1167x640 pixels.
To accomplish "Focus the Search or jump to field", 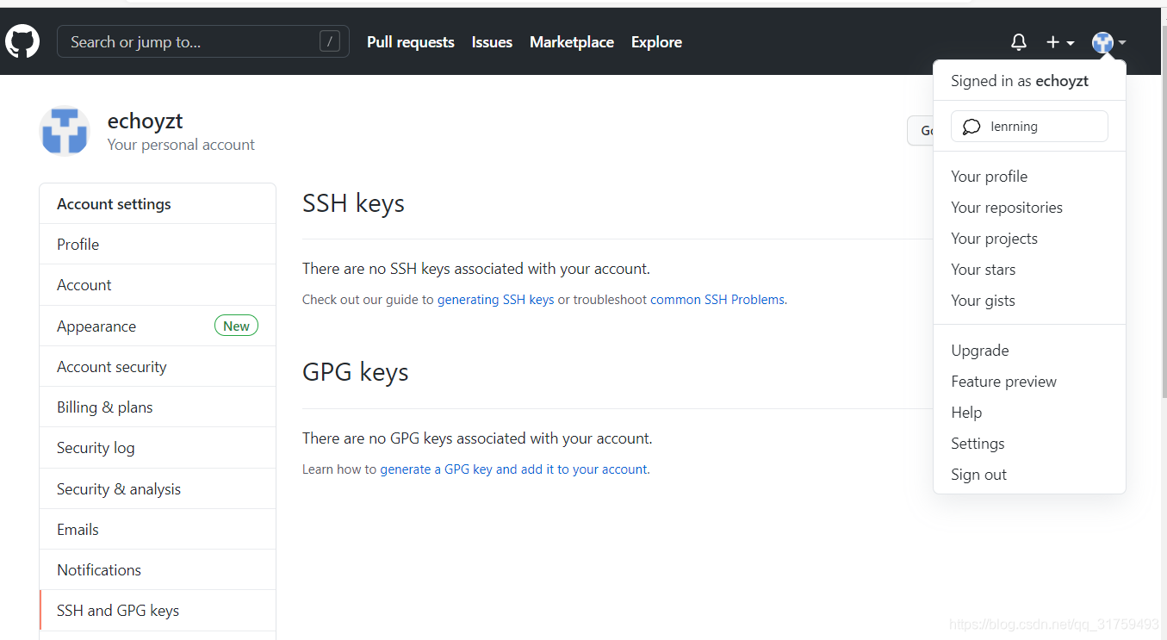I will pos(203,41).
